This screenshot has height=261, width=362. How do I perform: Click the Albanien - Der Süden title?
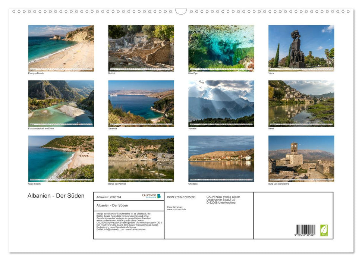[x=56, y=195]
